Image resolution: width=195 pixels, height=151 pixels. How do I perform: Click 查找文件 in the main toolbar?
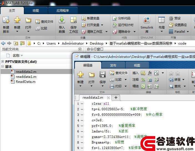point(44,22)
